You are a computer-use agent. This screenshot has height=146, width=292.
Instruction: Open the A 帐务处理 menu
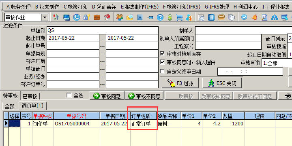click(x=18, y=7)
